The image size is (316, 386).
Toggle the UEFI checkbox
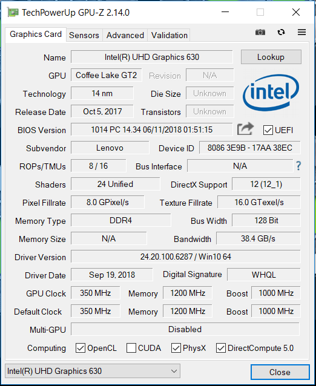pyautogui.click(x=268, y=130)
